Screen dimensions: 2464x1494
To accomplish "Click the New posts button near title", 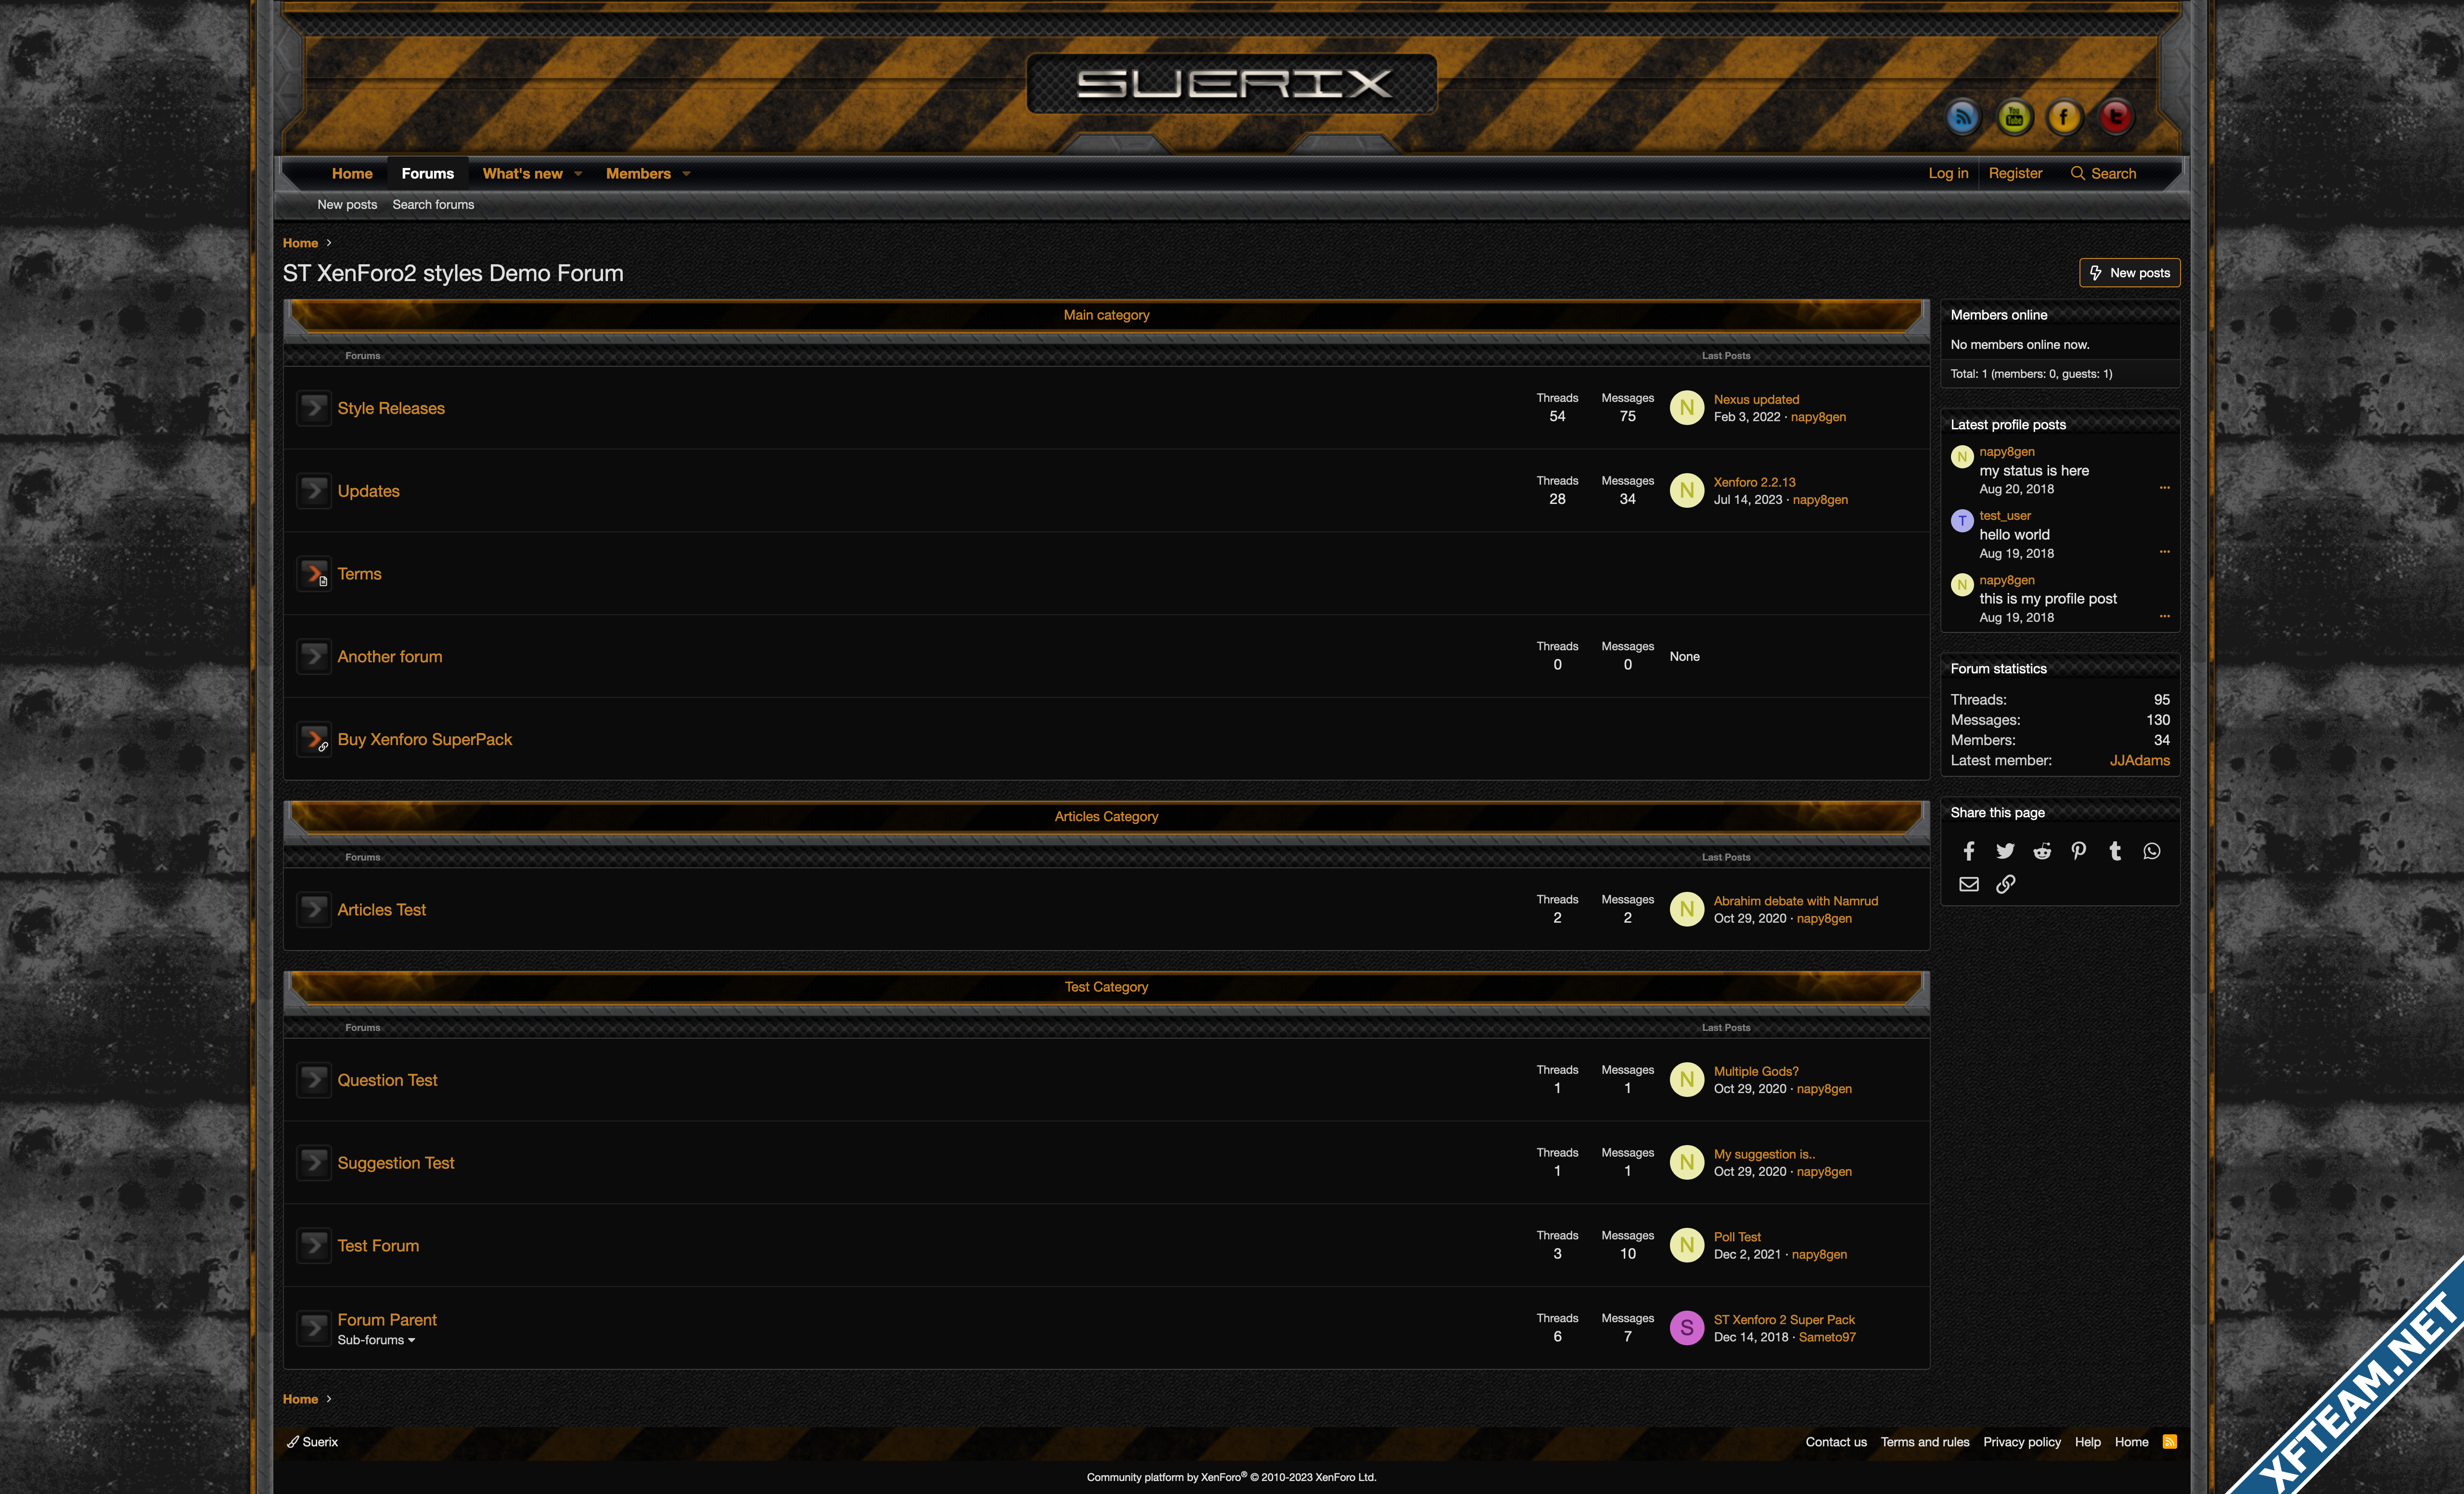I will [x=2129, y=273].
